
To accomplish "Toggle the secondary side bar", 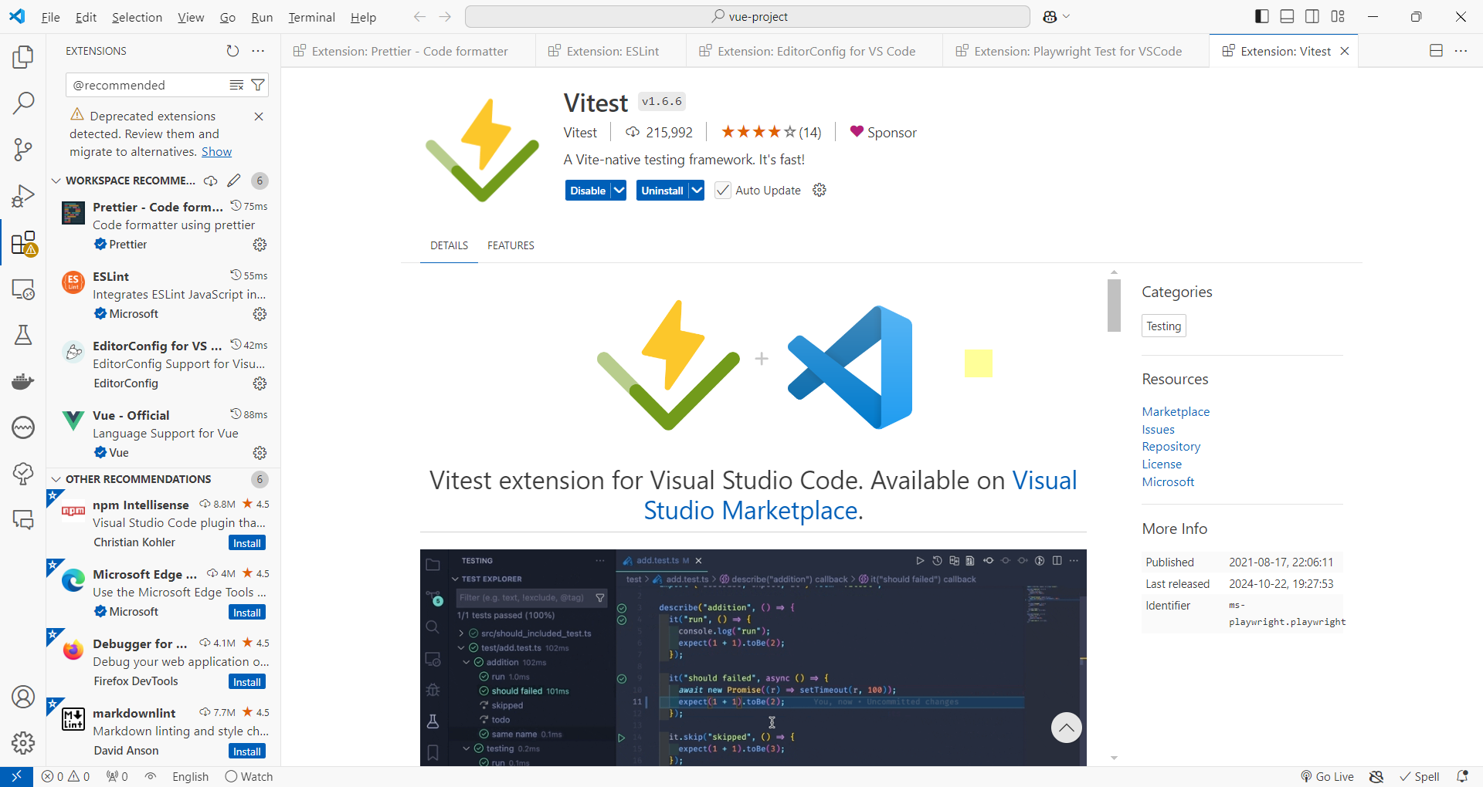I will click(x=1312, y=16).
